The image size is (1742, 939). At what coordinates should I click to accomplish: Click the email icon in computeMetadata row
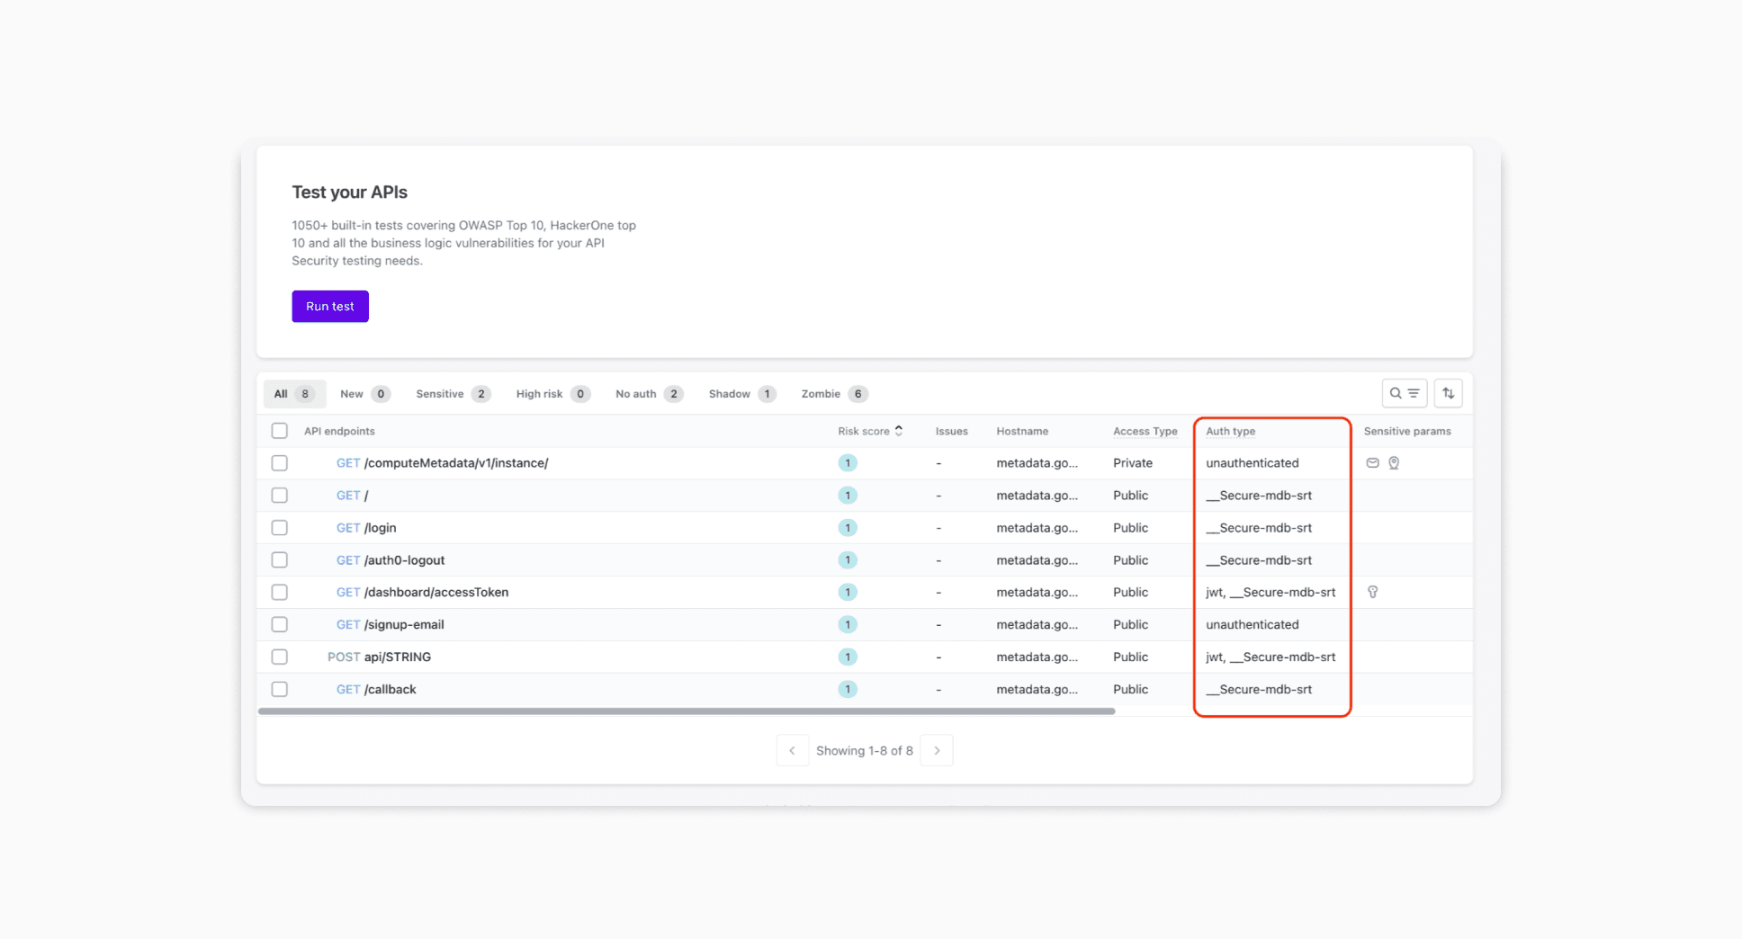pyautogui.click(x=1372, y=463)
